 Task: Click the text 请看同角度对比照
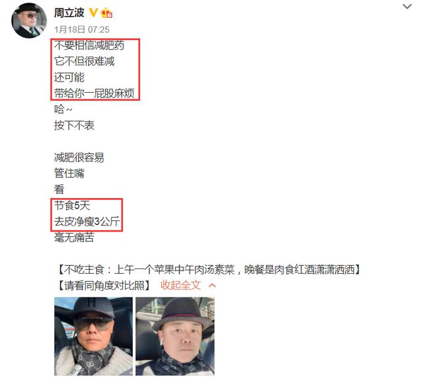point(105,286)
